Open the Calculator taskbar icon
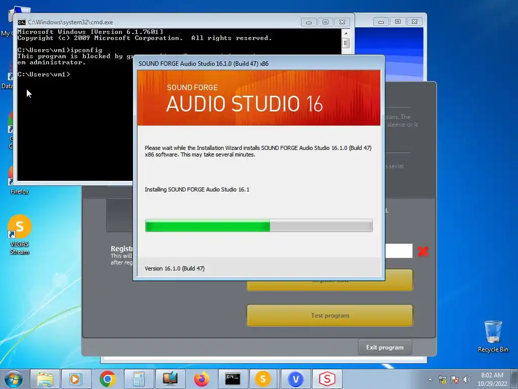The height and width of the screenshot is (389, 518). coord(139,379)
